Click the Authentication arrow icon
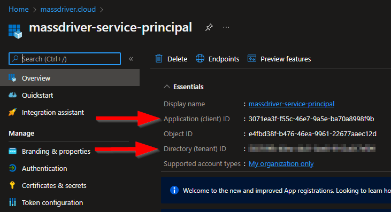Image resolution: width=391 pixels, height=212 pixels. pyautogui.click(x=12, y=168)
